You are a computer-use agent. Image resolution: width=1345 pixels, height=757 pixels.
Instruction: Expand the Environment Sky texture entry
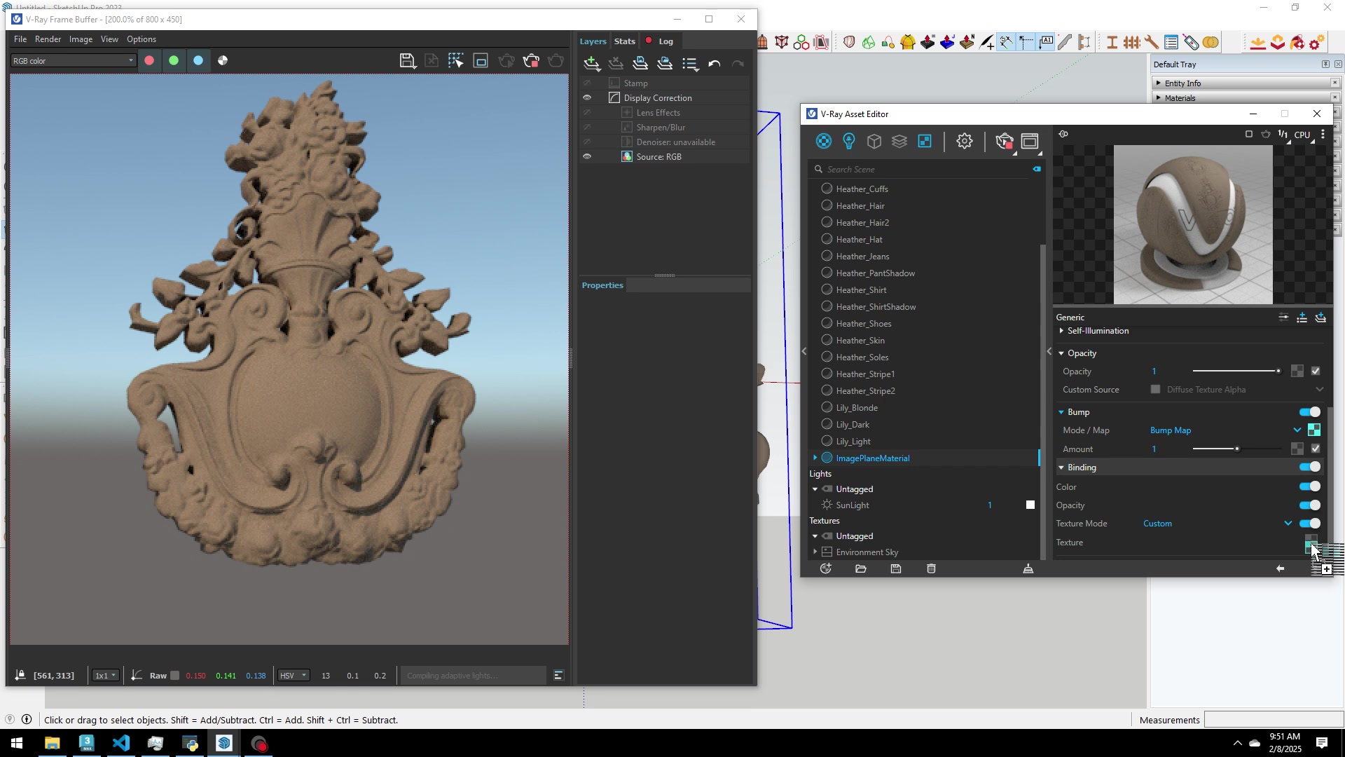[815, 552]
